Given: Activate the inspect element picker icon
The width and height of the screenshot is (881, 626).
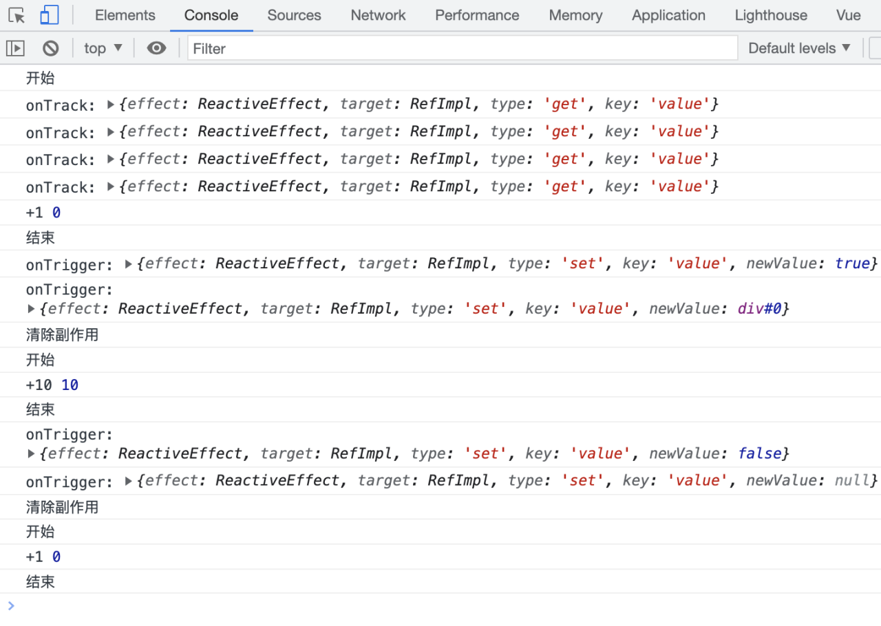Looking at the screenshot, I should pyautogui.click(x=17, y=15).
